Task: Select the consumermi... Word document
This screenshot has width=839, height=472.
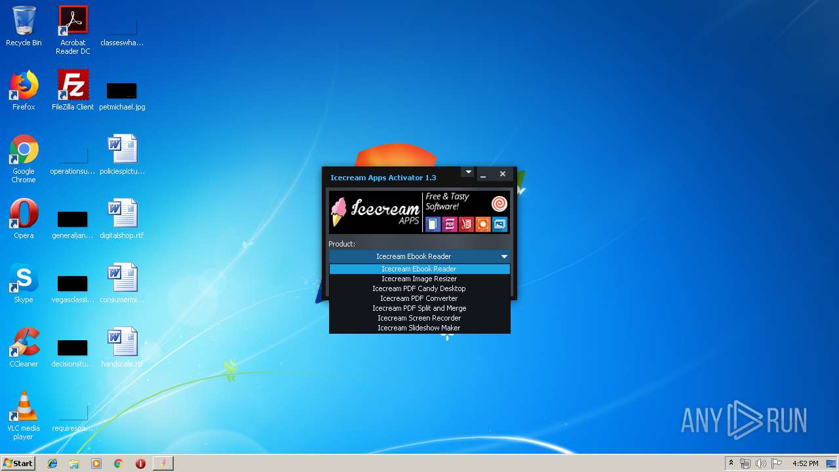Action: click(x=122, y=283)
